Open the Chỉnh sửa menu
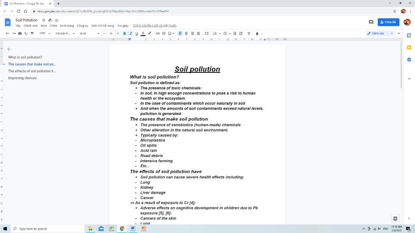415x233 pixels. (x=30, y=25)
